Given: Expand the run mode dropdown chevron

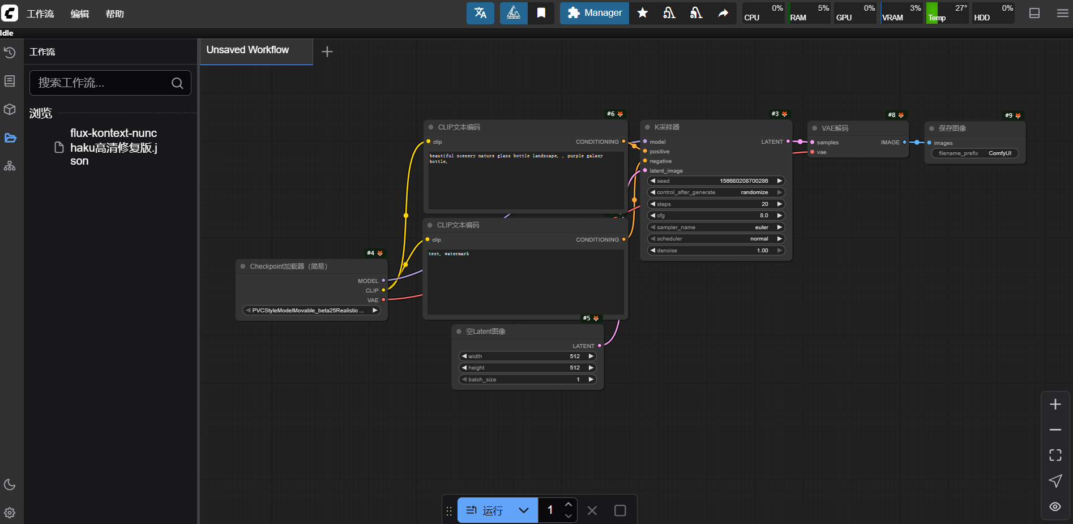Looking at the screenshot, I should [524, 510].
